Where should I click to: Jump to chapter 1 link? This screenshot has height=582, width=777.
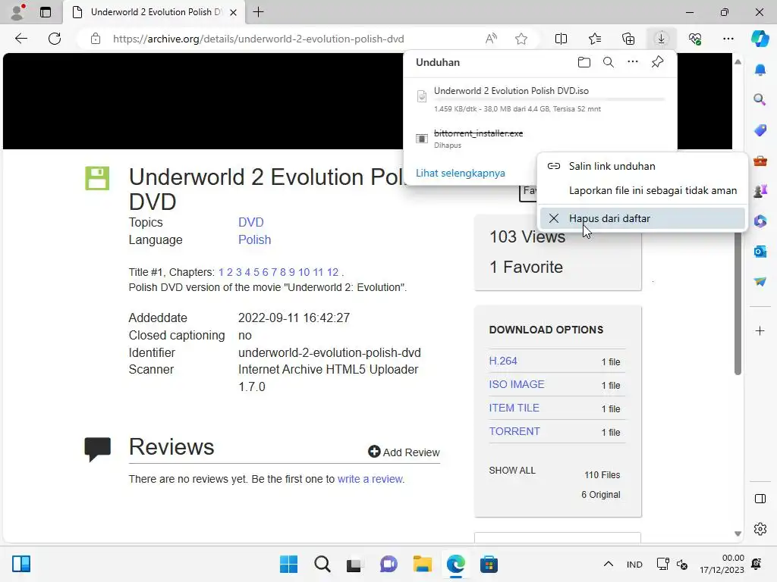[x=221, y=272]
